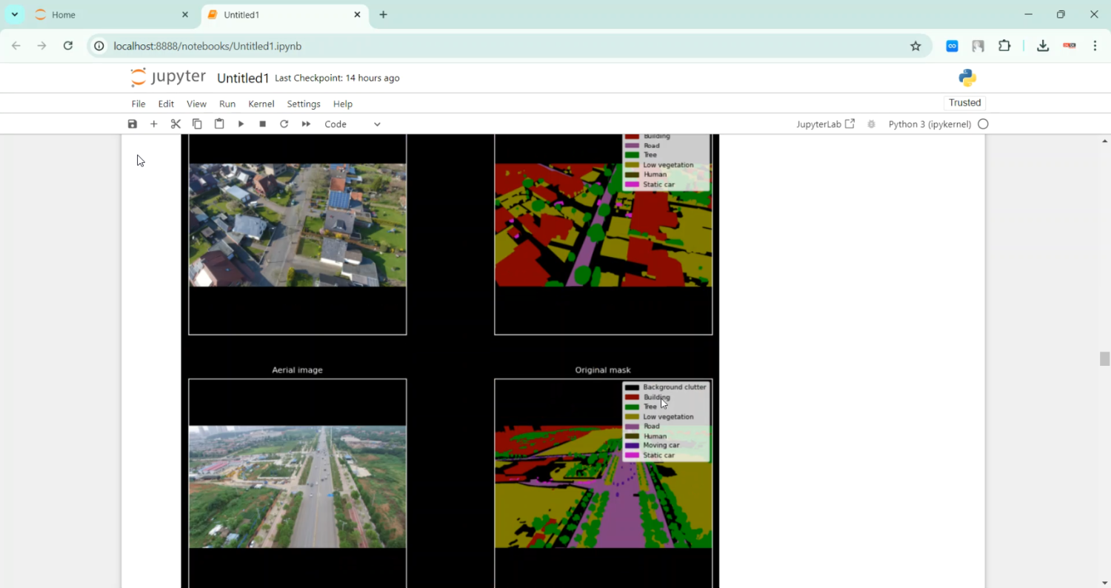The image size is (1111, 588).
Task: Open the cell type Code dropdown
Action: [353, 124]
